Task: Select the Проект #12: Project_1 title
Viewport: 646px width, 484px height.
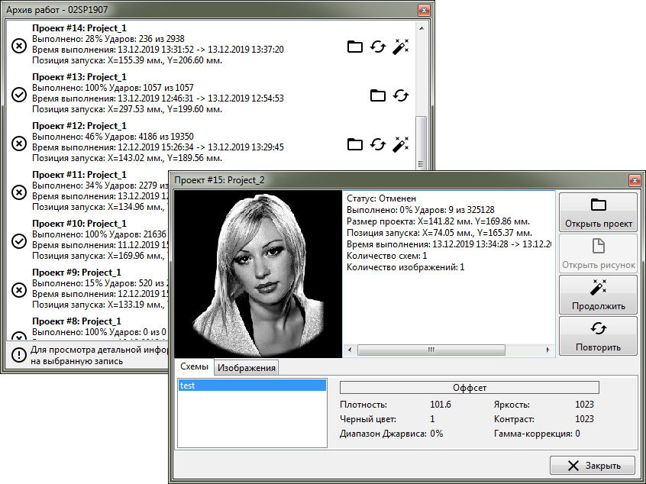Action: click(x=79, y=126)
